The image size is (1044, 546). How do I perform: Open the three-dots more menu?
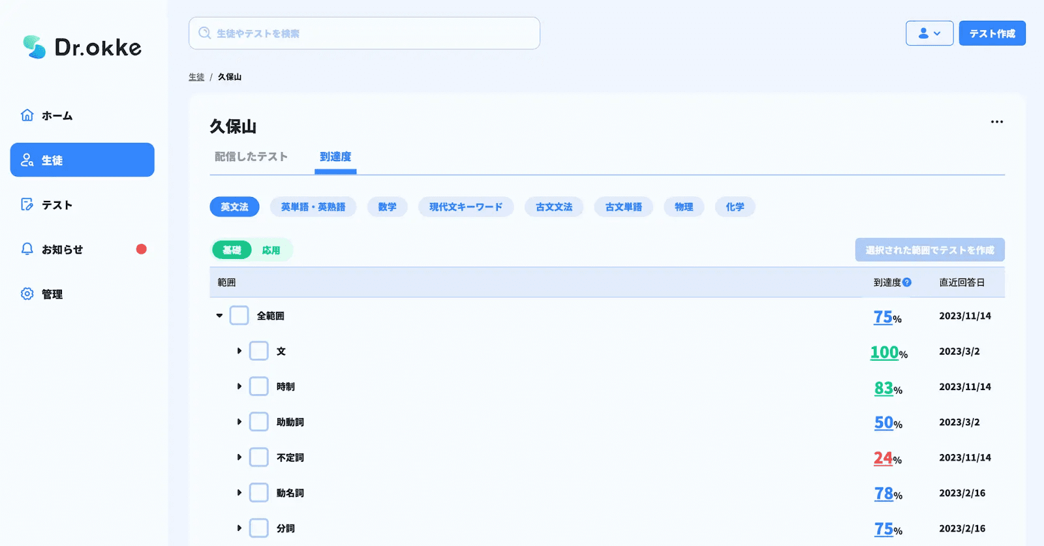(997, 122)
